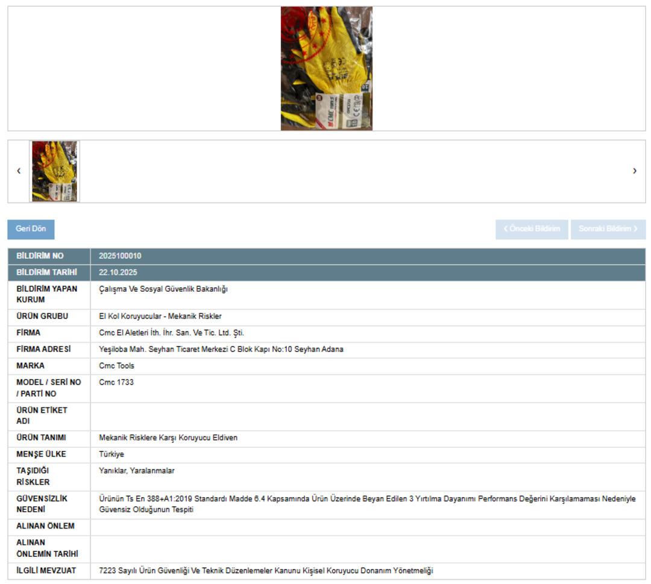Click the 7223 Sayılı Ürün Güvenliği legislation text

click(x=265, y=571)
